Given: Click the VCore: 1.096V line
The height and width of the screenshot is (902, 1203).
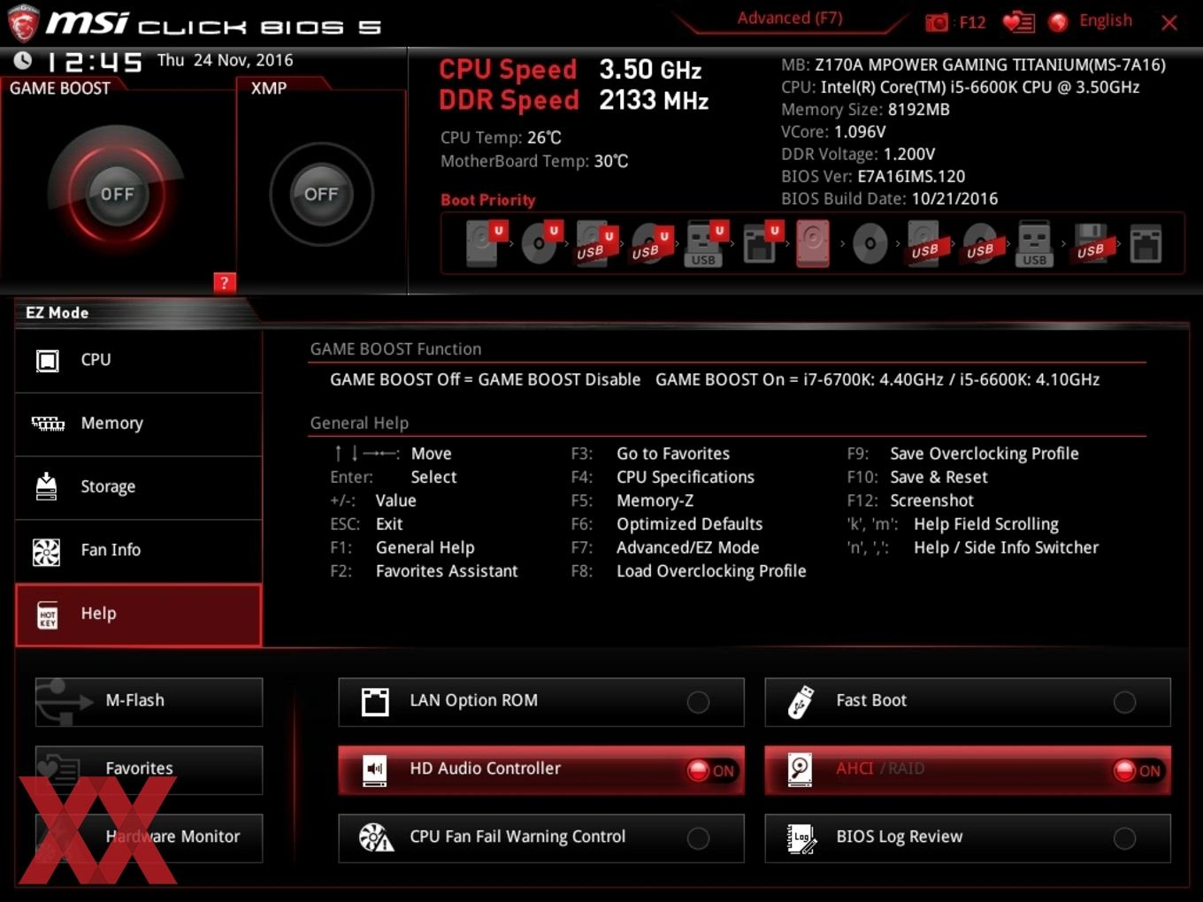Looking at the screenshot, I should [x=833, y=132].
